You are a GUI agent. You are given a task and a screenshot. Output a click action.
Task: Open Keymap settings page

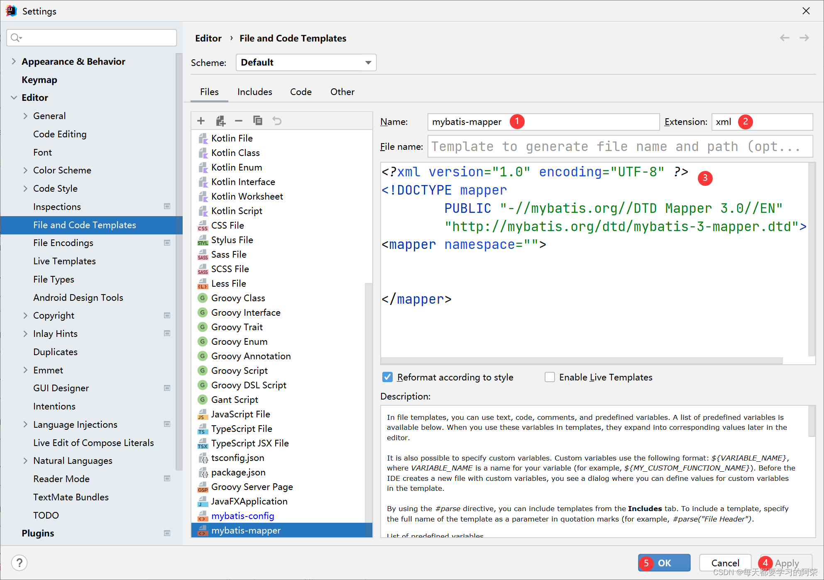(x=39, y=80)
